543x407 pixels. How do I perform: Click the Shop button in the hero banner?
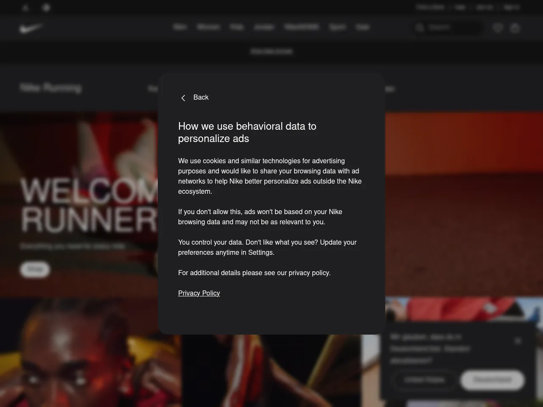[34, 269]
